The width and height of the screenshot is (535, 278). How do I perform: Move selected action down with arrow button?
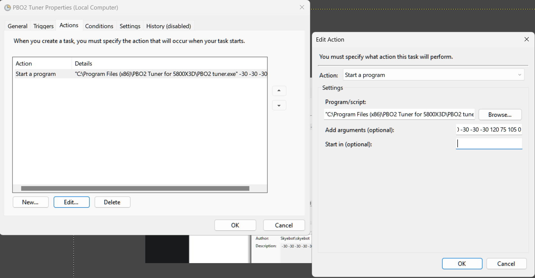click(x=279, y=105)
